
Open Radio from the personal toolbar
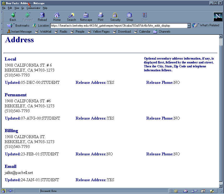click(x=61, y=32)
